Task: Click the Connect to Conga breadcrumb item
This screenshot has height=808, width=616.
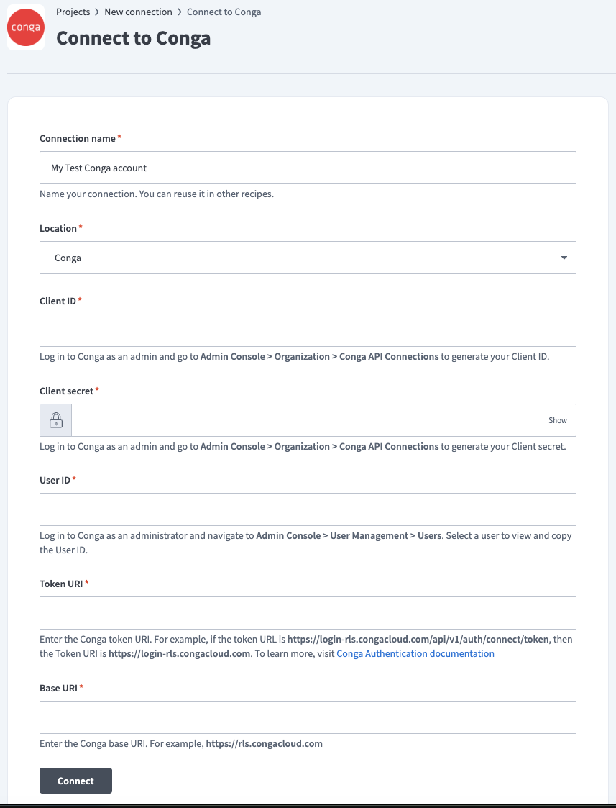Action: pyautogui.click(x=224, y=12)
